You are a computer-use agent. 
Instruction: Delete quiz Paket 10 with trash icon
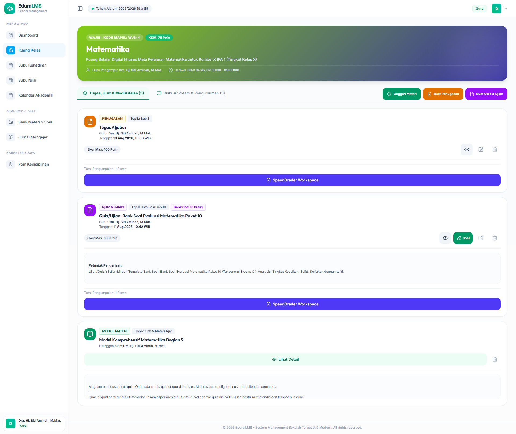[495, 238]
